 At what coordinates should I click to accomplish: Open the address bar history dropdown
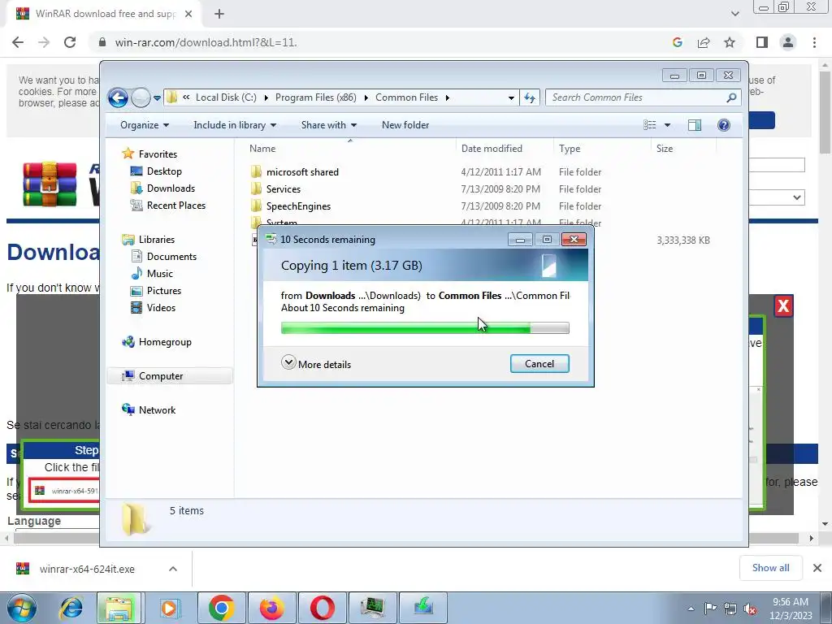tap(511, 98)
